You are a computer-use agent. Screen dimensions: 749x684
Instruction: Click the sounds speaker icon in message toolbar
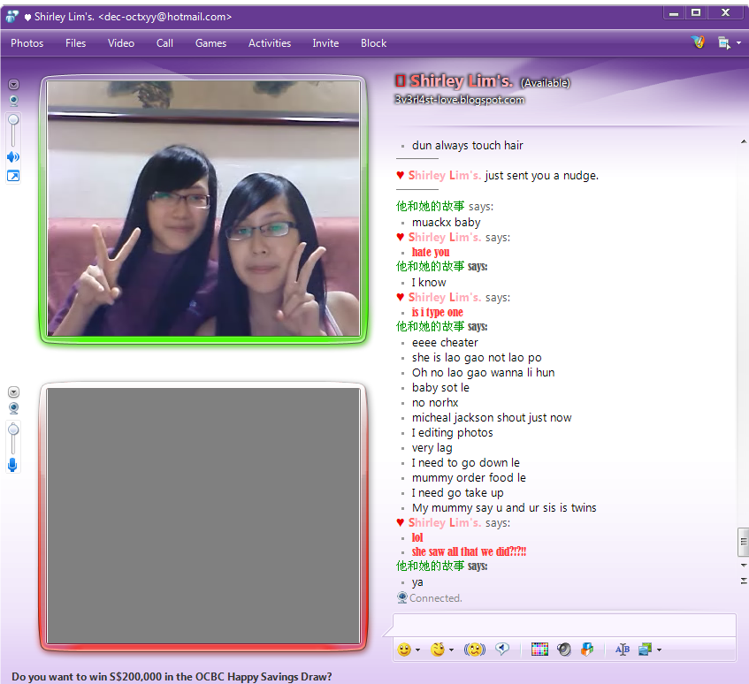(x=564, y=650)
